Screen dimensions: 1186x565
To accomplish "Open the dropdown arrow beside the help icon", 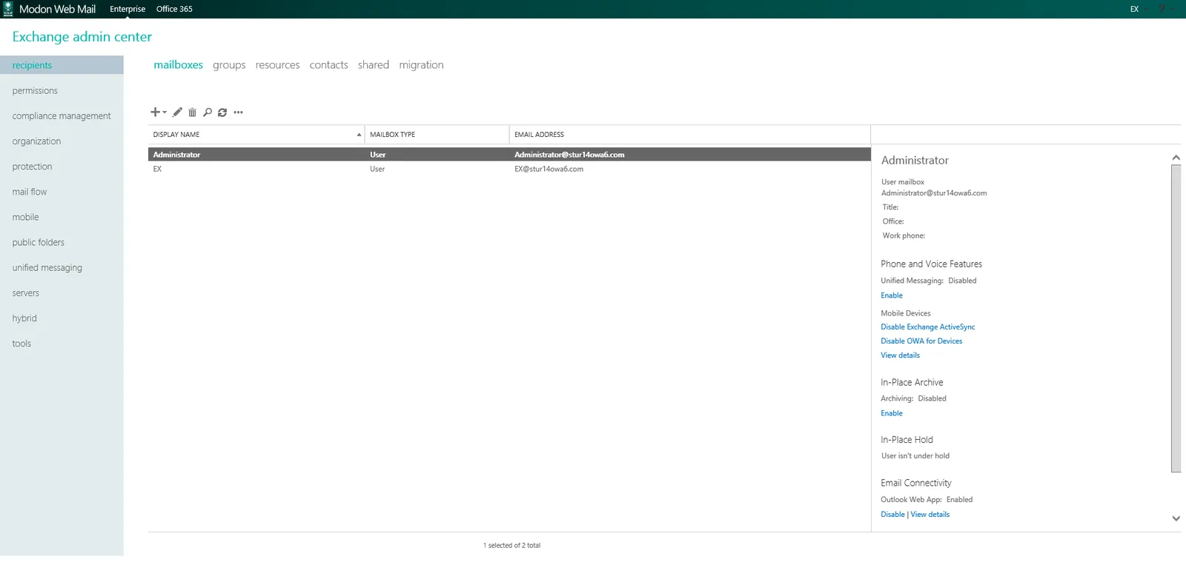I will pyautogui.click(x=1173, y=9).
